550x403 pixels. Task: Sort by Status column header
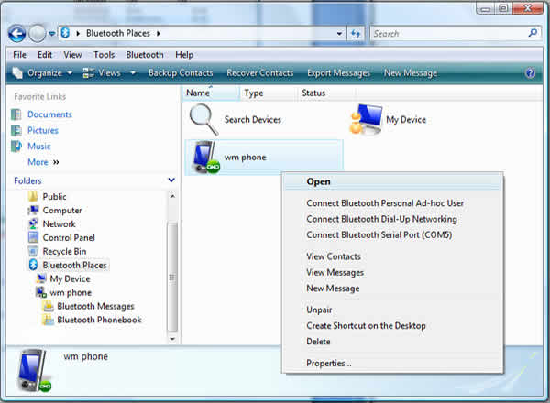click(326, 93)
